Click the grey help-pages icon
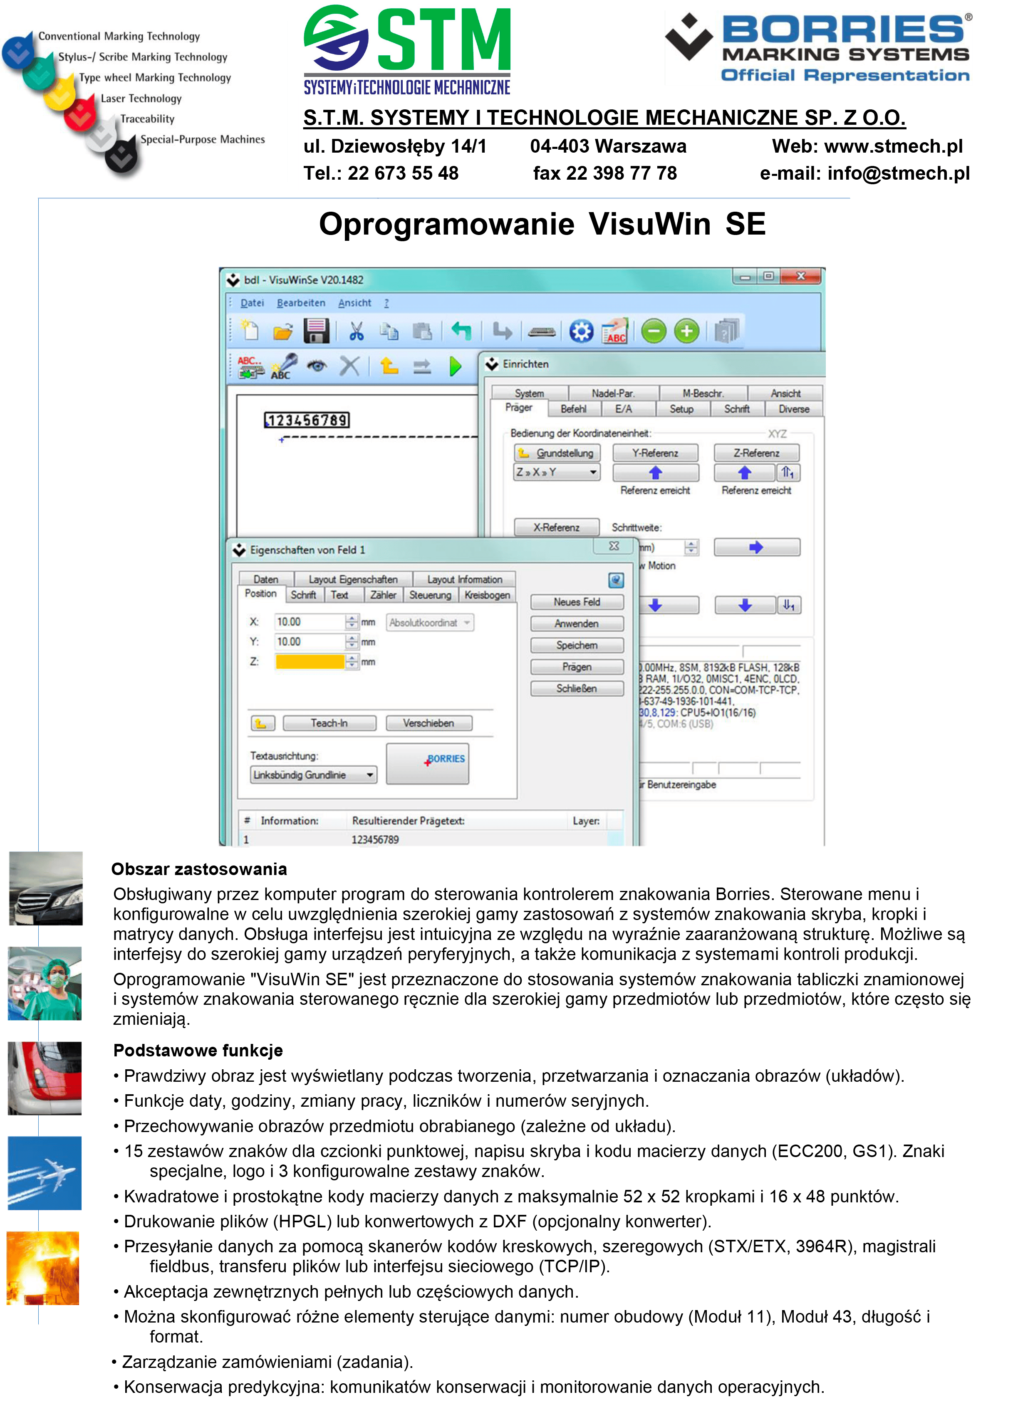1013x1402 pixels. [727, 331]
